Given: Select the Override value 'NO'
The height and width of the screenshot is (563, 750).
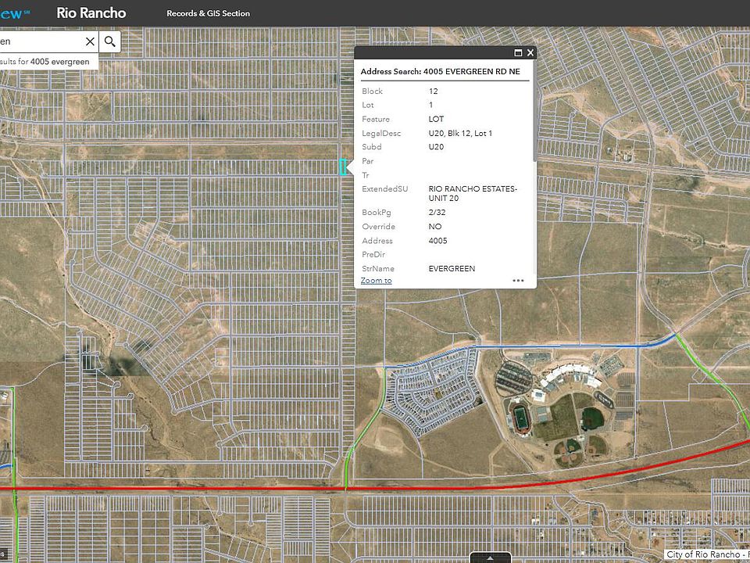Looking at the screenshot, I should pyautogui.click(x=435, y=227).
